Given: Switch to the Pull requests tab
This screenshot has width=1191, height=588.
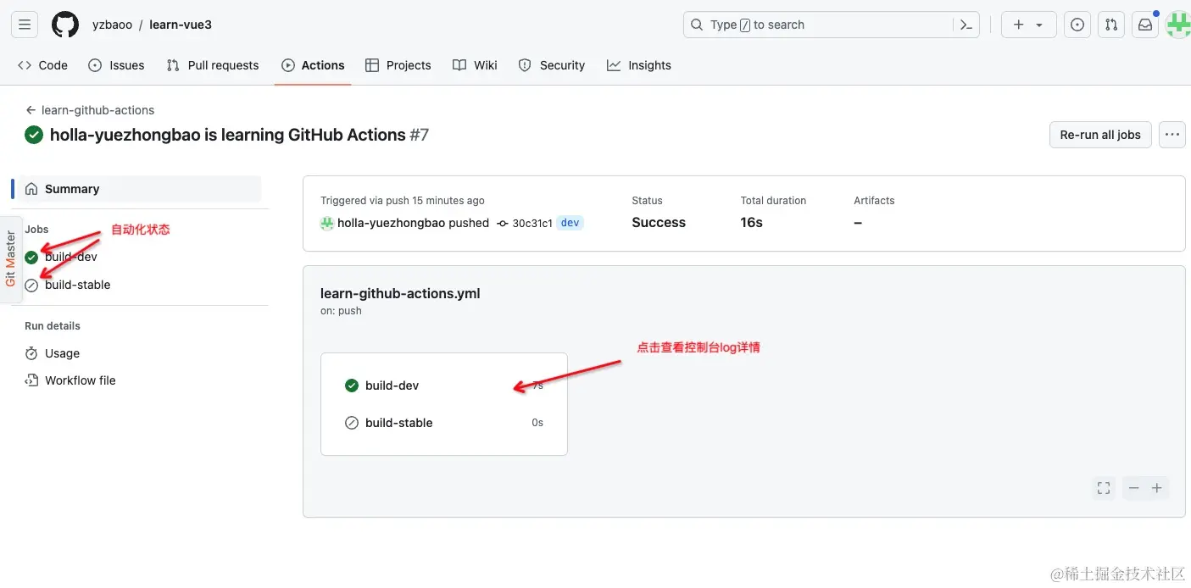Looking at the screenshot, I should (213, 65).
